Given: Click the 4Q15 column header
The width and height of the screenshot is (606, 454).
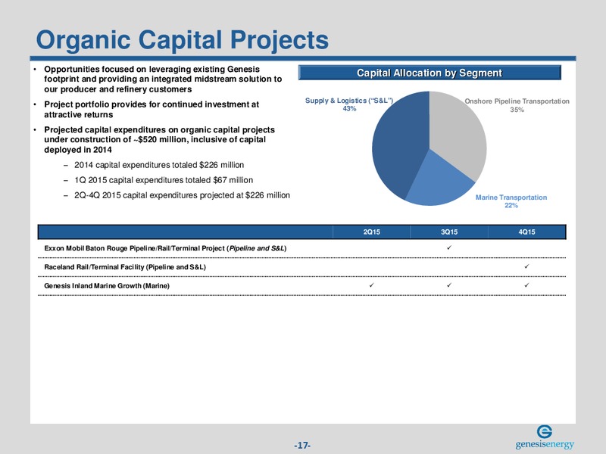Looking at the screenshot, I should pos(526,232).
